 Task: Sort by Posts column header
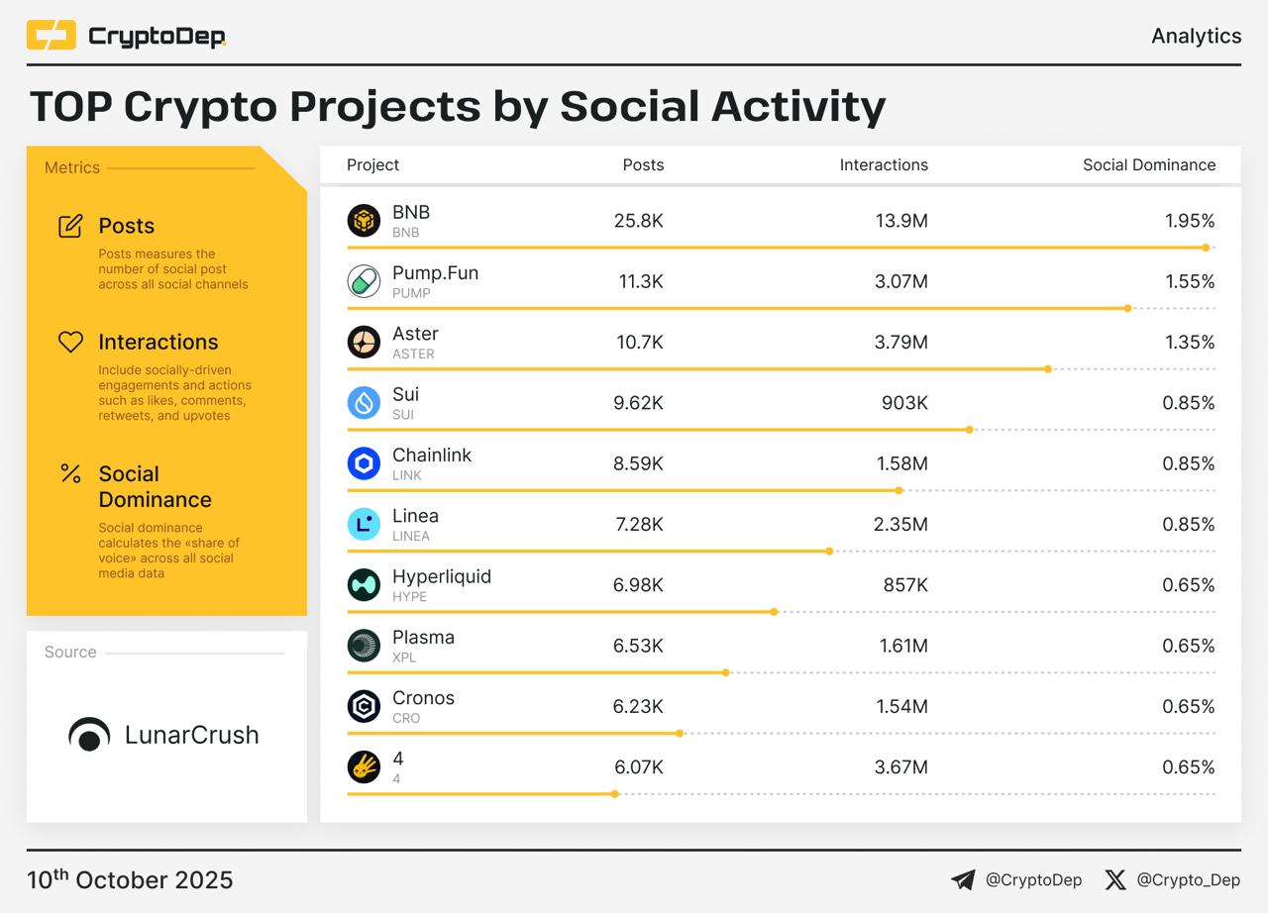(643, 165)
